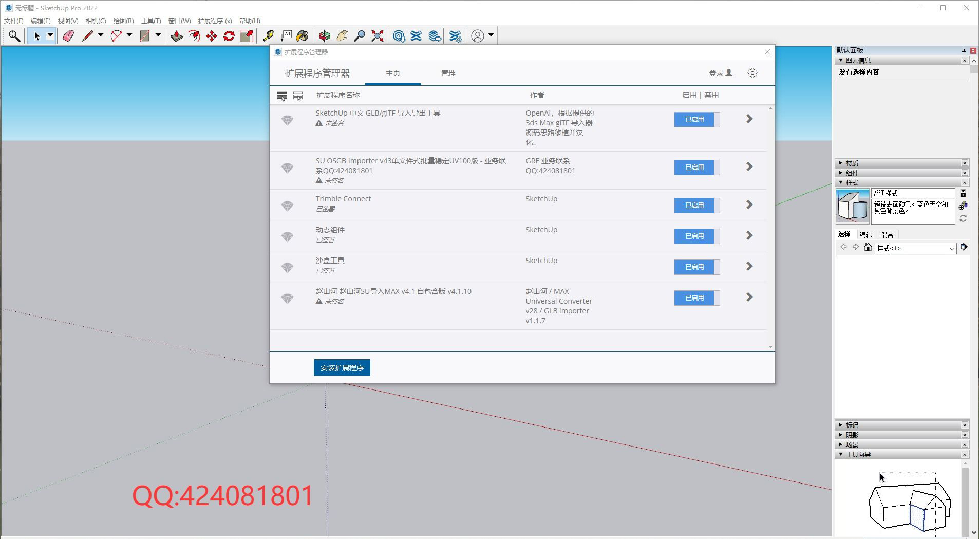
Task: Choose the Zoom tool
Action: 360,36
